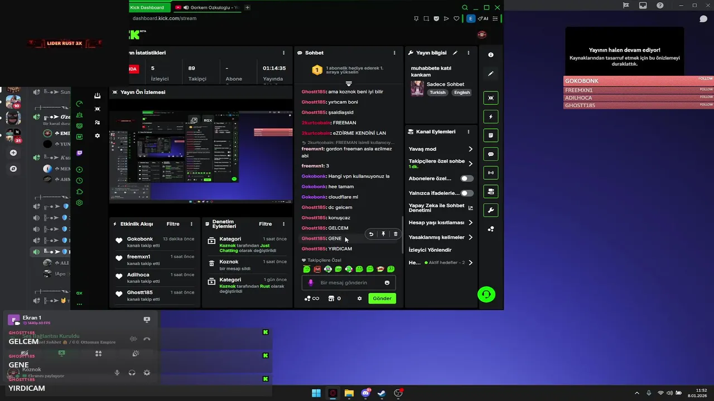714x401 pixels.
Task: Open Discord from Windows taskbar
Action: (365, 393)
